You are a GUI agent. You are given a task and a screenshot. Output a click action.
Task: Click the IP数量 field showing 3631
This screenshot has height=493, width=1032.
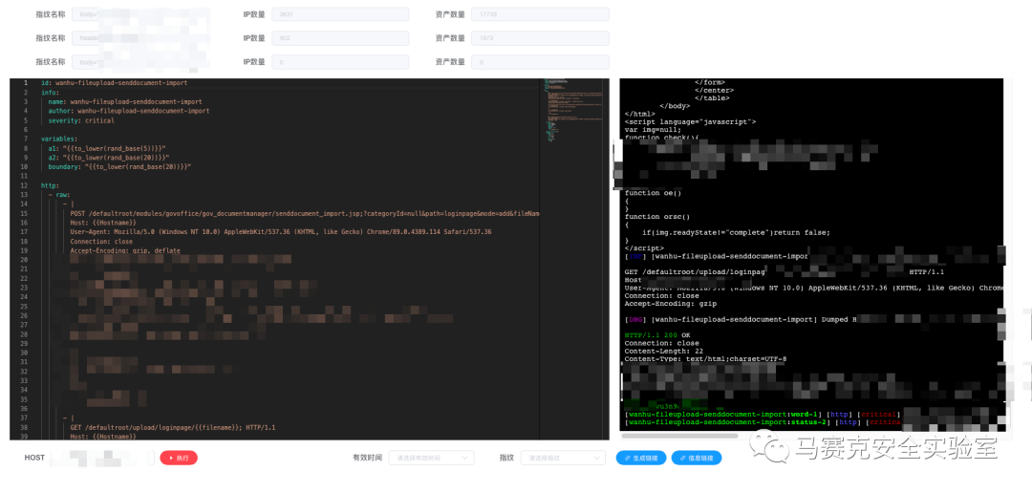coord(340,13)
